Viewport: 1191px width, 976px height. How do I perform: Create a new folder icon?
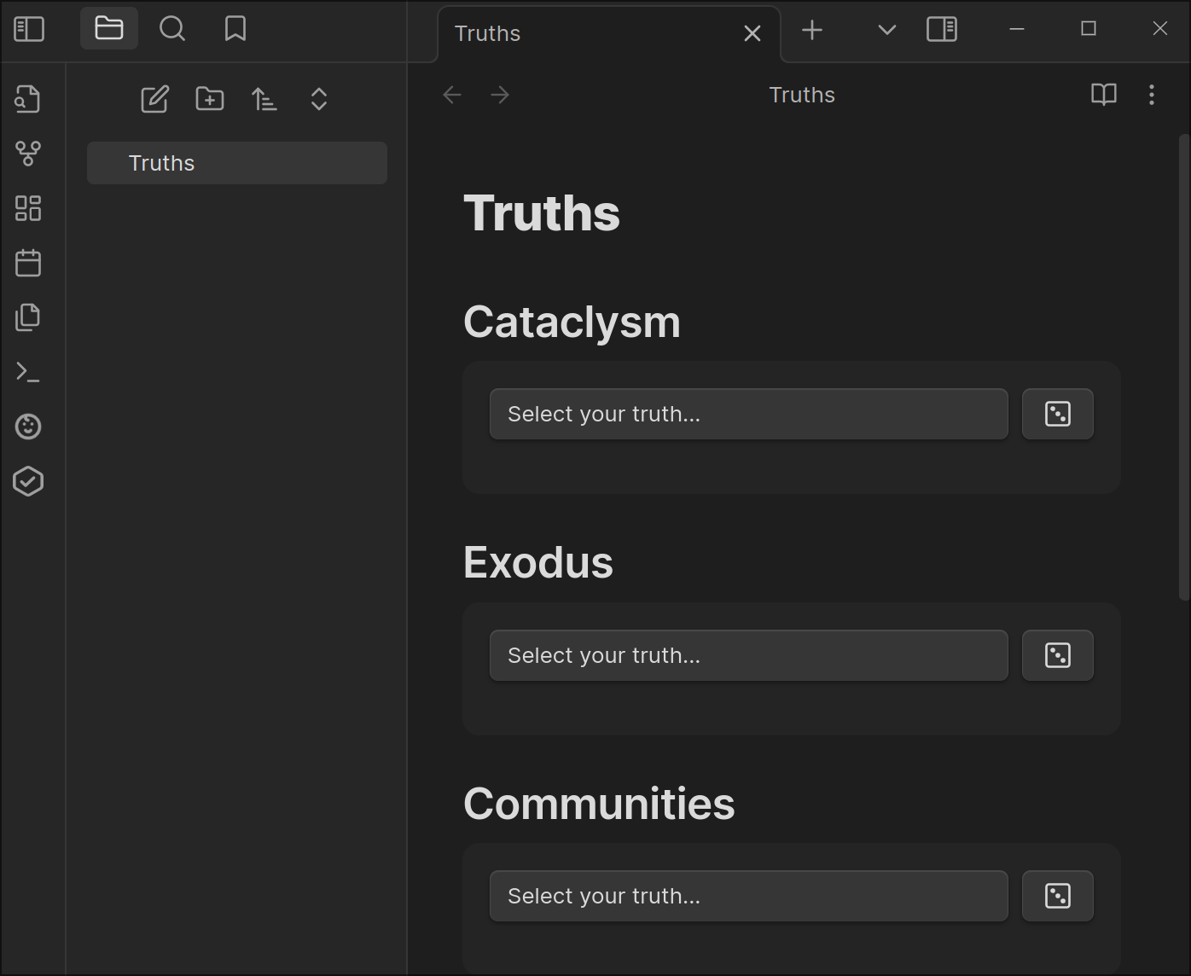click(x=210, y=99)
